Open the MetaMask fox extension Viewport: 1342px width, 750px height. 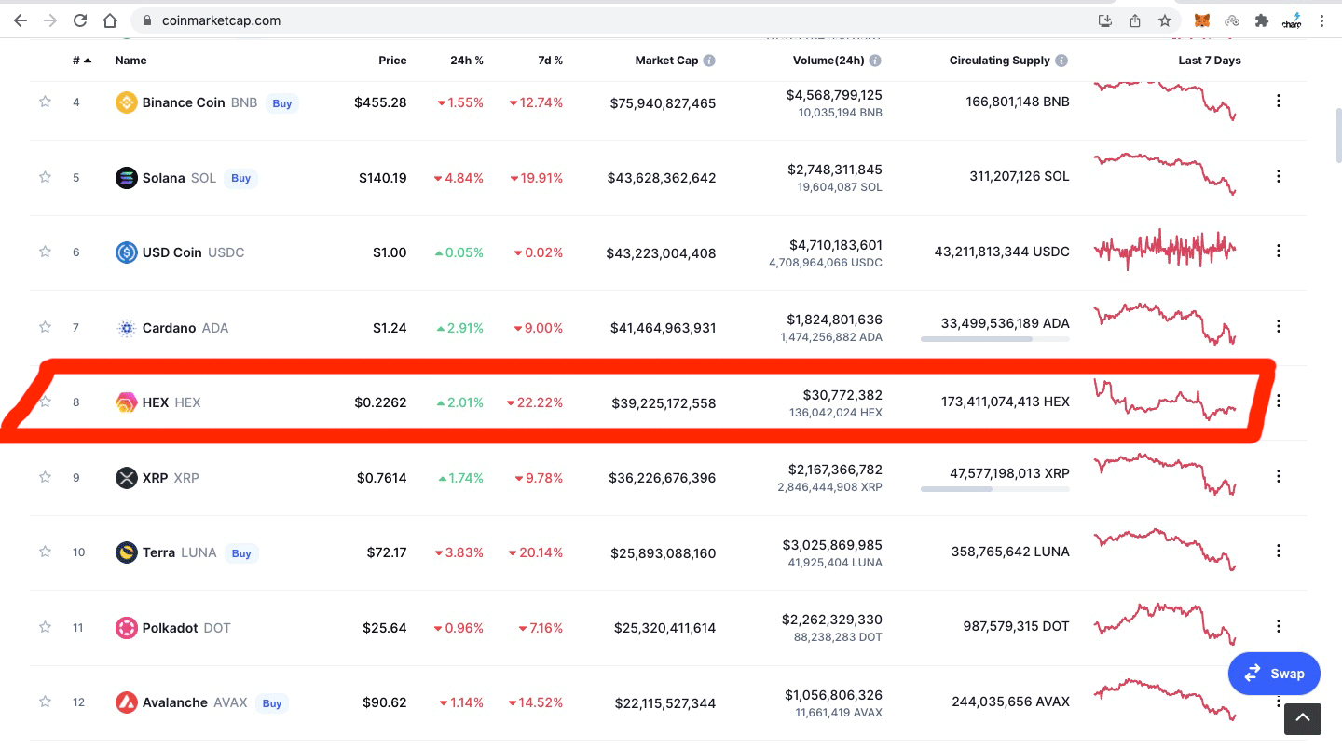coord(1202,20)
